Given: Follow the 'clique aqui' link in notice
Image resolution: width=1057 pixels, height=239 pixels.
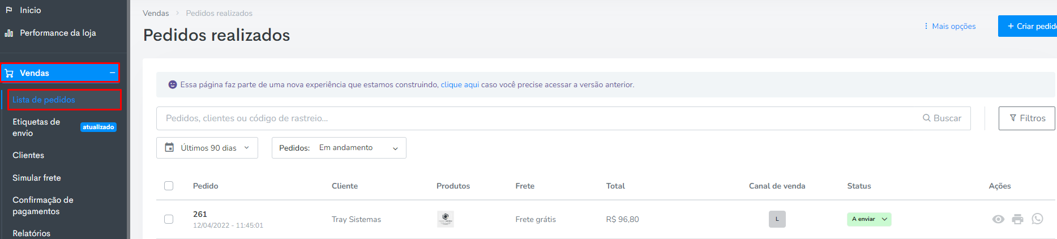Looking at the screenshot, I should pos(460,84).
